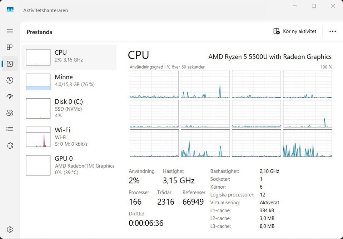
Task: Click the Task Manager title bar icon
Action: (x=10, y=10)
